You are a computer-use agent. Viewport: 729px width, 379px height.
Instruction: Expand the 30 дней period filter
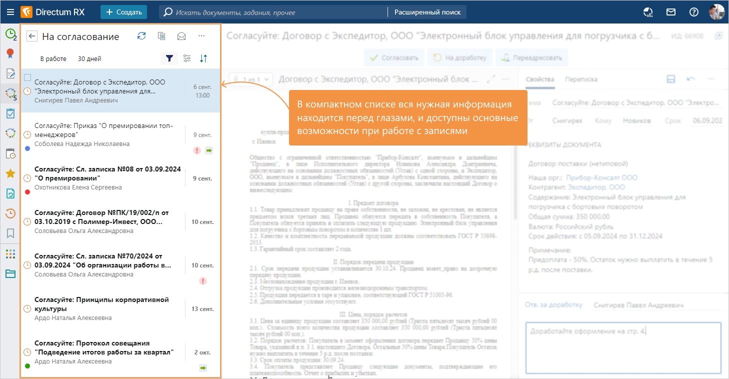coord(89,59)
